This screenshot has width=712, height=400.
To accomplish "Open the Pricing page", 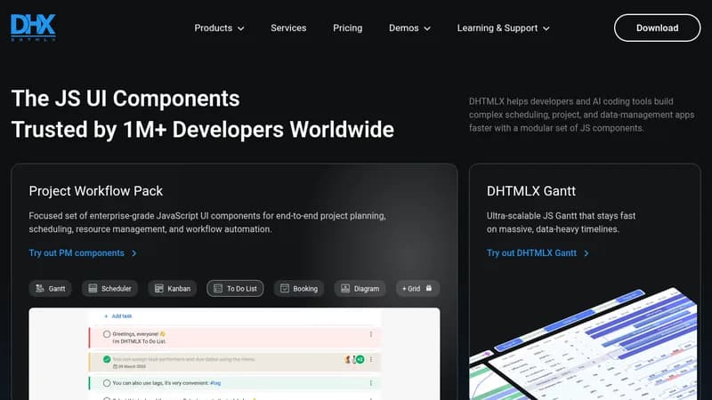I will tap(347, 28).
